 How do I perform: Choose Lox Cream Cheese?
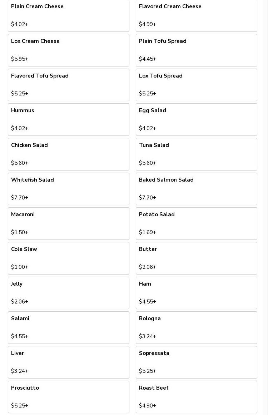(68, 50)
